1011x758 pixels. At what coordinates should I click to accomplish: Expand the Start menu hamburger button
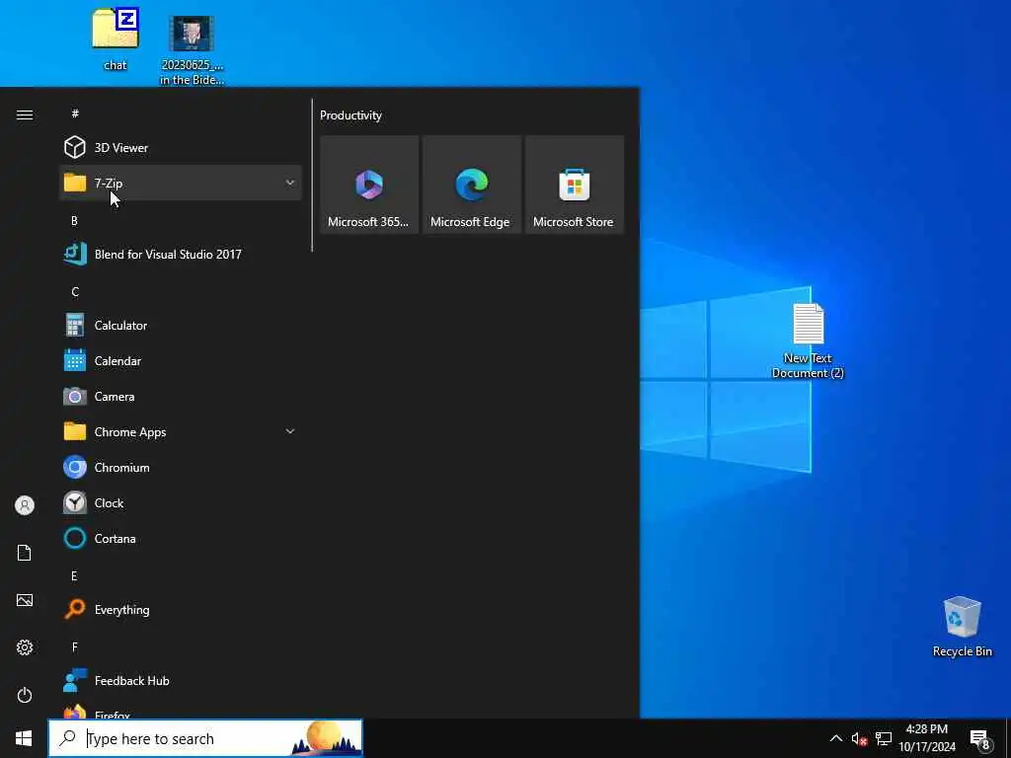pos(25,114)
